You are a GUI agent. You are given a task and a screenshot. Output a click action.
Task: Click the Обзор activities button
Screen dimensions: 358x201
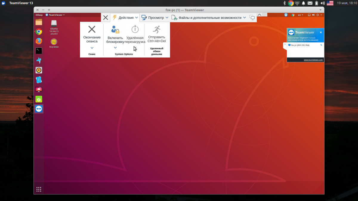coord(39,15)
